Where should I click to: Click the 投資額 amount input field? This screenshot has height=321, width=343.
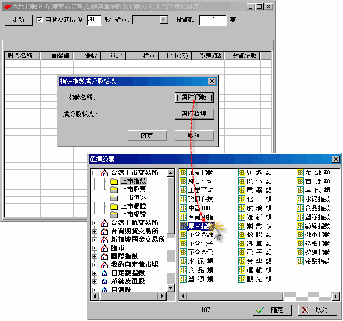212,20
